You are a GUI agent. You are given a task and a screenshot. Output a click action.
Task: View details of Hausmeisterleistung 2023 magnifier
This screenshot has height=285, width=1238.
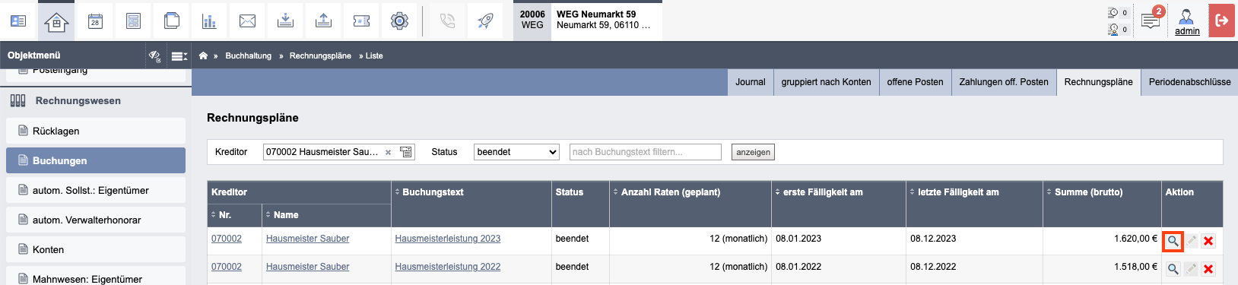point(1173,241)
